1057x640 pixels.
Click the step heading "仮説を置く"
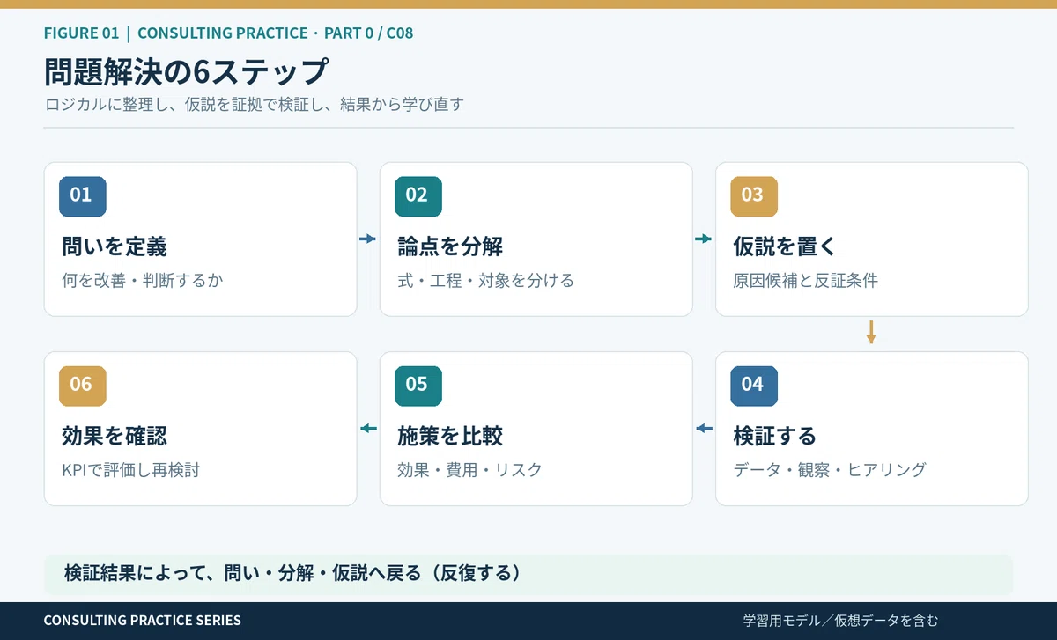tap(784, 246)
